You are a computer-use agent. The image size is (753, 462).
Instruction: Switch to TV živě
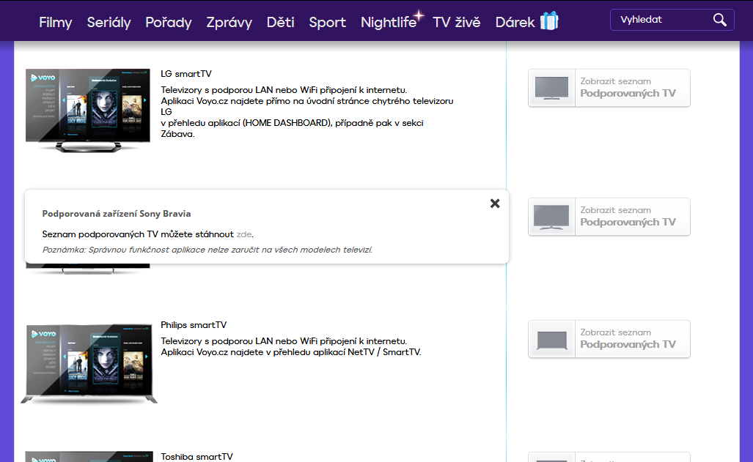(457, 23)
